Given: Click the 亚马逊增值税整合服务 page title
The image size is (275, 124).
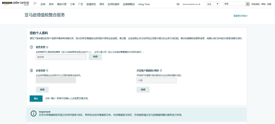Looking at the screenshot, I should click(45, 15).
